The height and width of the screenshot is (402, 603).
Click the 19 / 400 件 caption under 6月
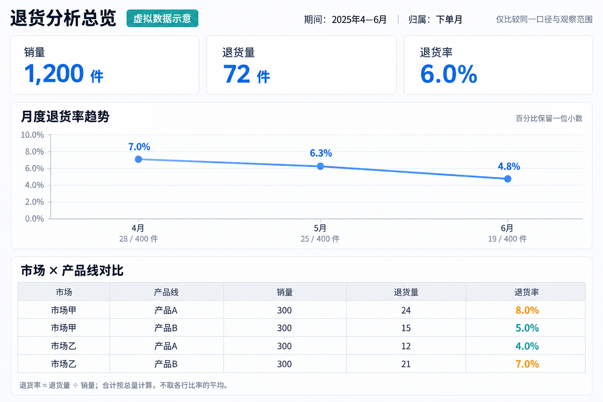coord(508,239)
